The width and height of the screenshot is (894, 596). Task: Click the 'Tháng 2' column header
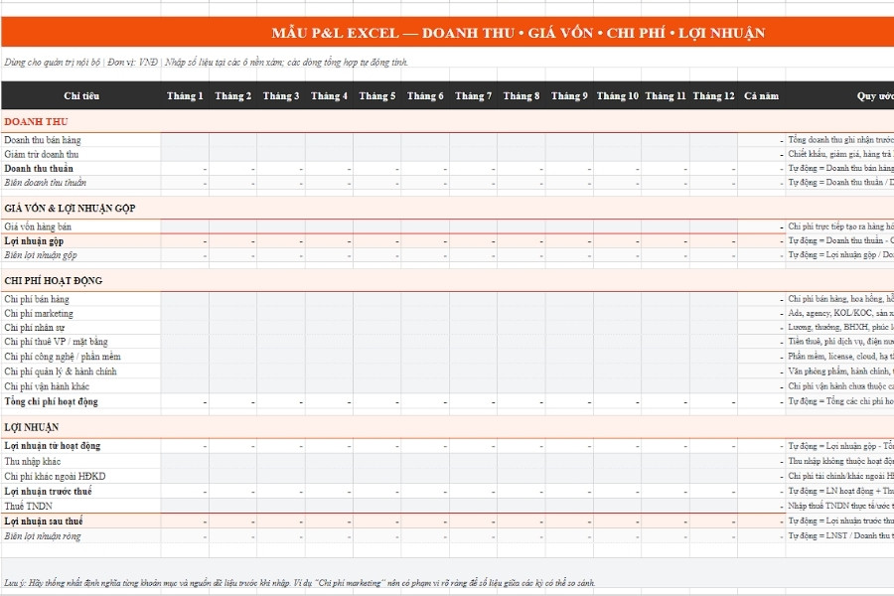[232, 95]
